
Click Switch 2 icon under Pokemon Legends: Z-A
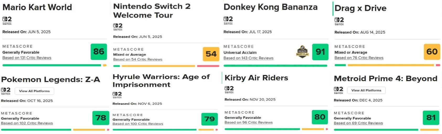(x=6, y=91)
